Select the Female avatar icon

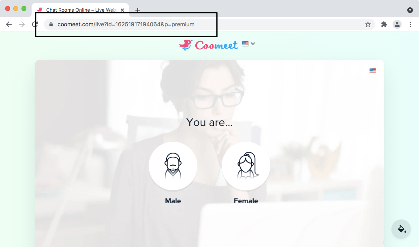[246, 166]
